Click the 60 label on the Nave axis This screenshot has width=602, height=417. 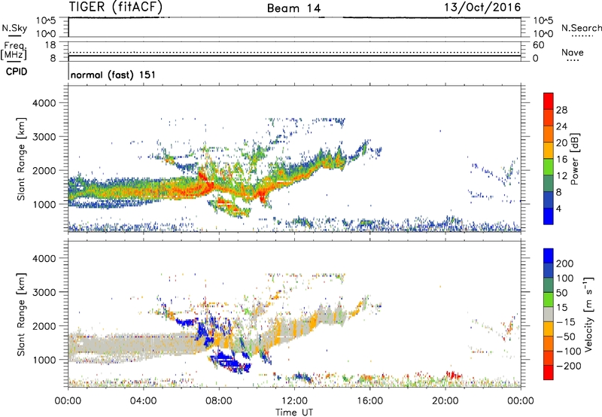(x=538, y=45)
